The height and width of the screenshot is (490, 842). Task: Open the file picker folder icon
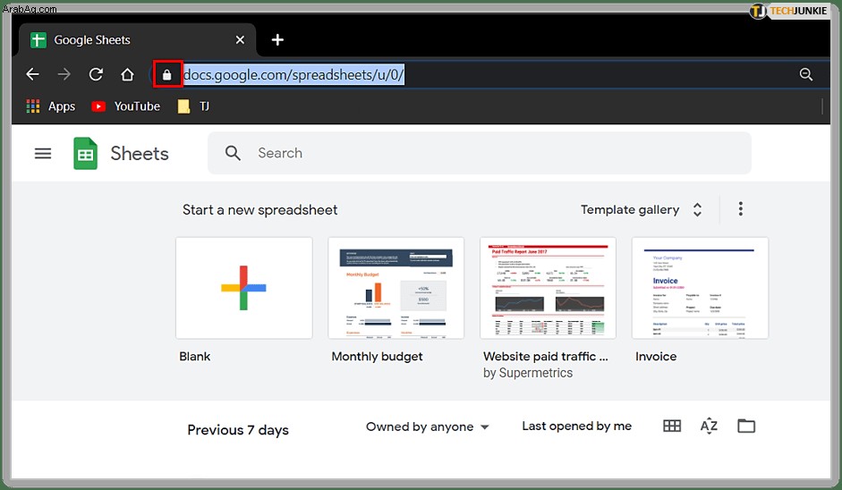pos(746,427)
